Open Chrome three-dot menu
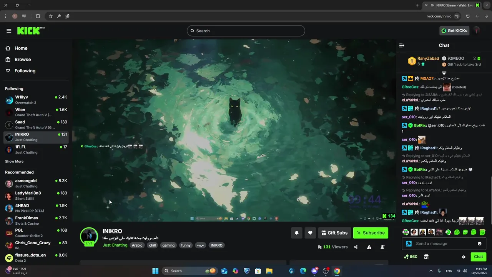This screenshot has height=277, width=492. click(5, 16)
